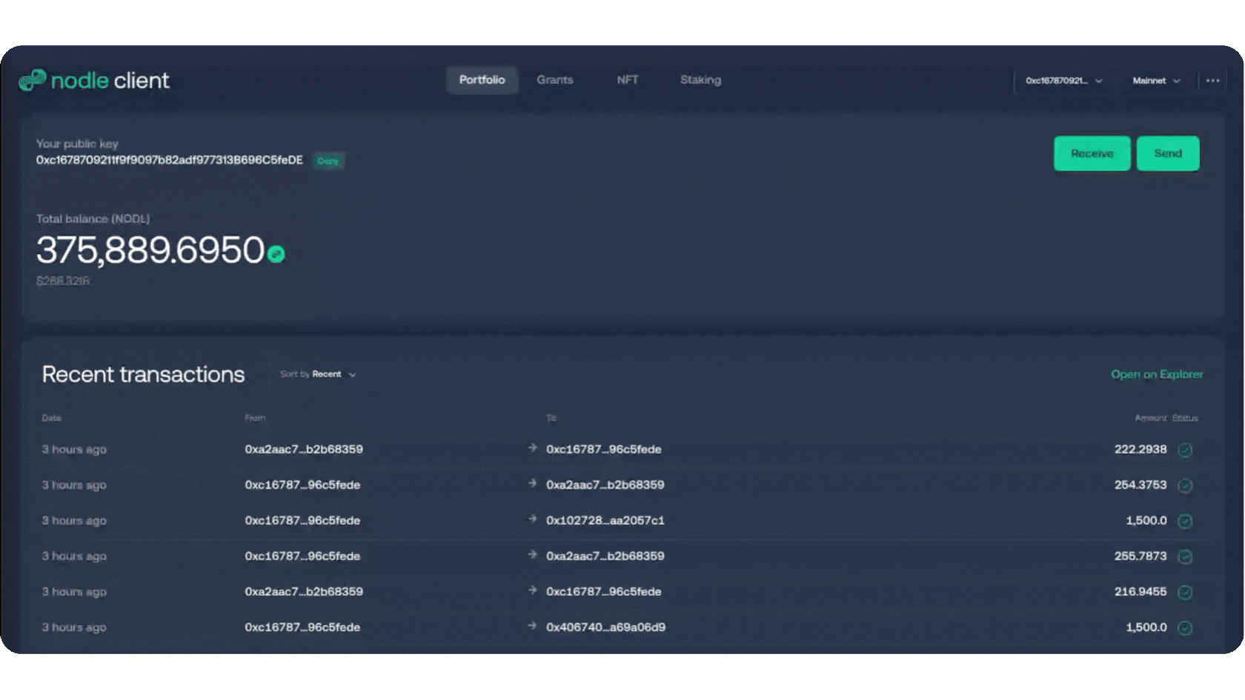Click the arrow icon in 216.9455 row

pyautogui.click(x=532, y=590)
